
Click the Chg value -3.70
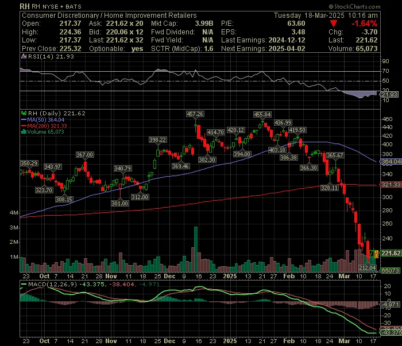pos(369,32)
